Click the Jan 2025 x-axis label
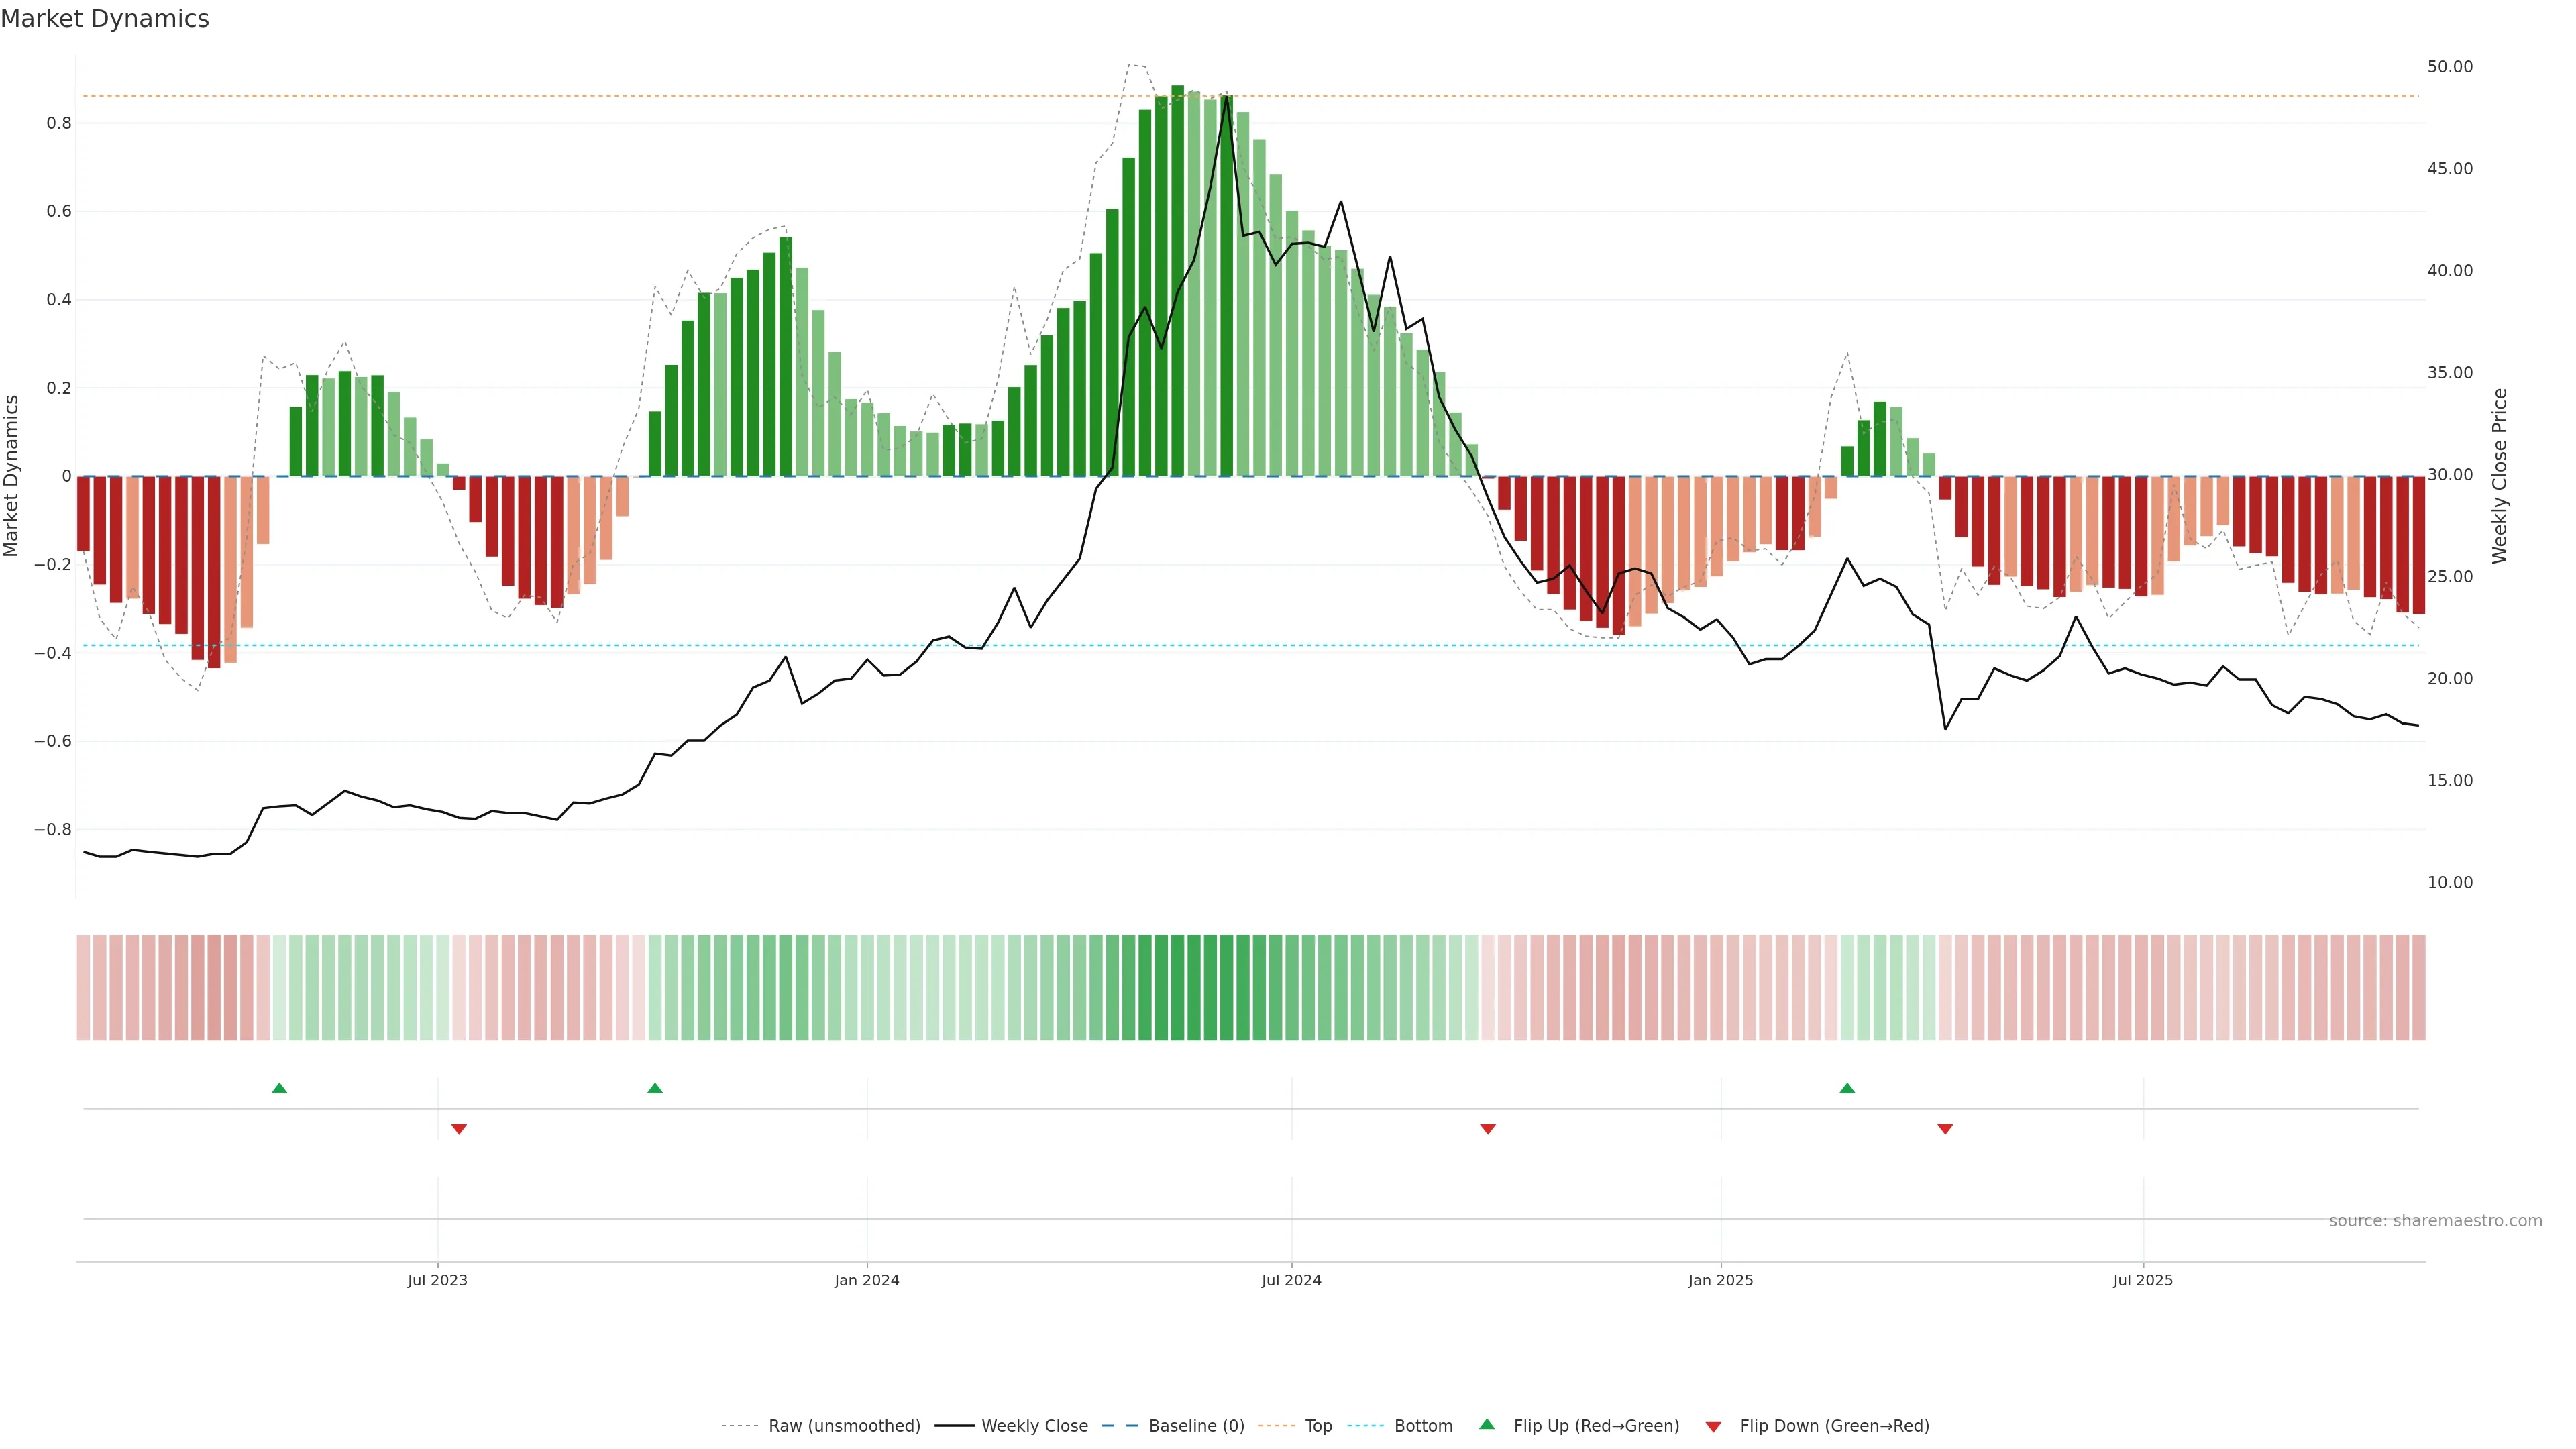2576x1449 pixels. pos(1720,1280)
